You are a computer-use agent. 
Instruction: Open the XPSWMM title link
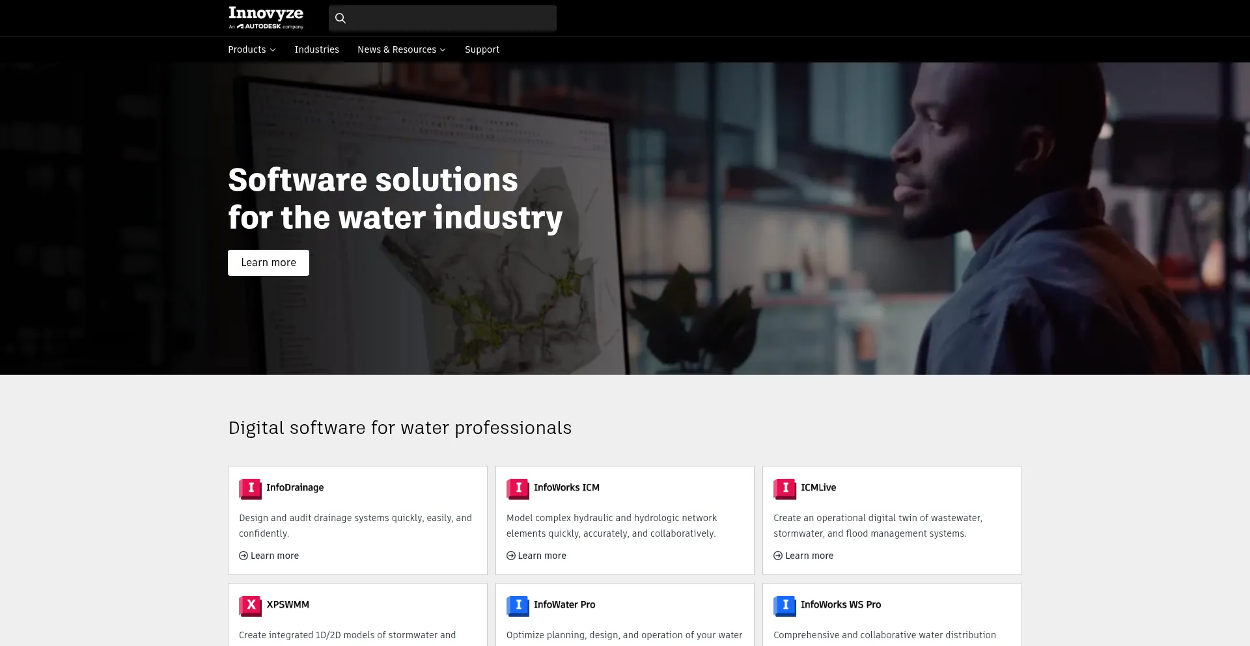tap(288, 604)
